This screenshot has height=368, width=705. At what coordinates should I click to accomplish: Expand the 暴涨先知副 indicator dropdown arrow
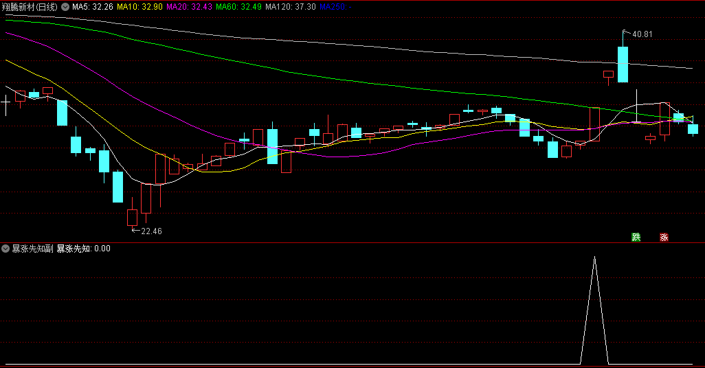(x=5, y=249)
